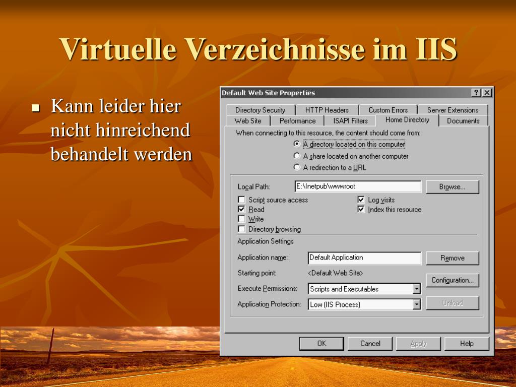Close the Default Web Site Properties dialog
This screenshot has width=516, height=387.
click(x=487, y=93)
